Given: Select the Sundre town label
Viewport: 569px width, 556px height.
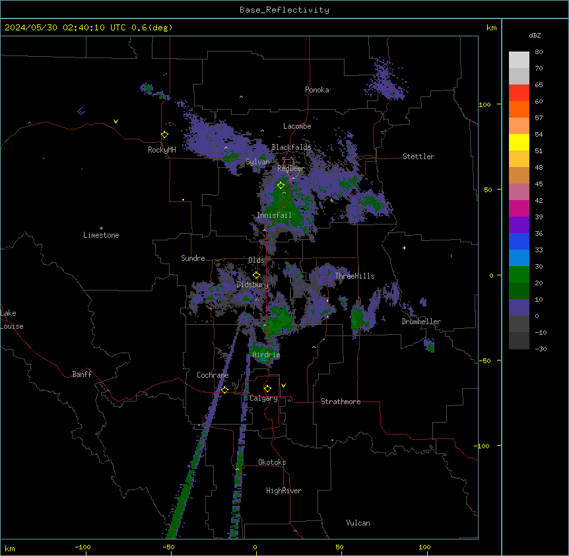Looking at the screenshot, I should [x=193, y=258].
